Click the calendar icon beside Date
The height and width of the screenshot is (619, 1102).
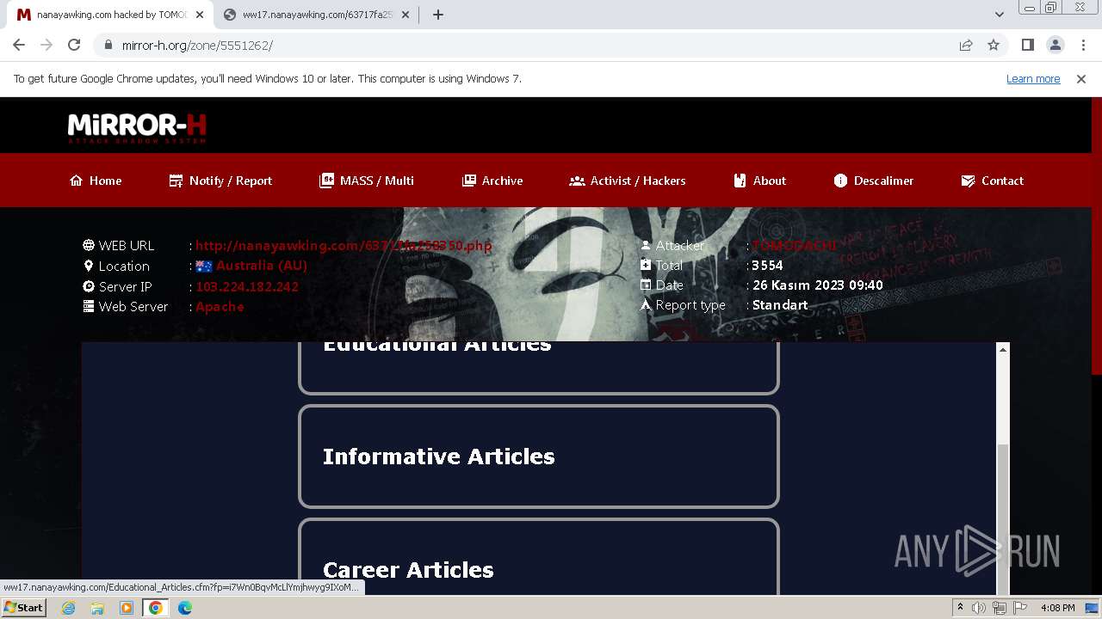[646, 285]
